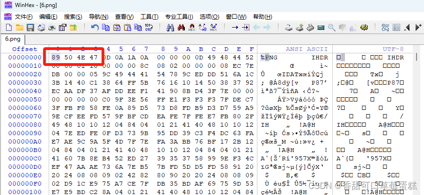424x195 pixels.
Task: Click the Modify Data 101/010 icon
Action: (x=149, y=27)
